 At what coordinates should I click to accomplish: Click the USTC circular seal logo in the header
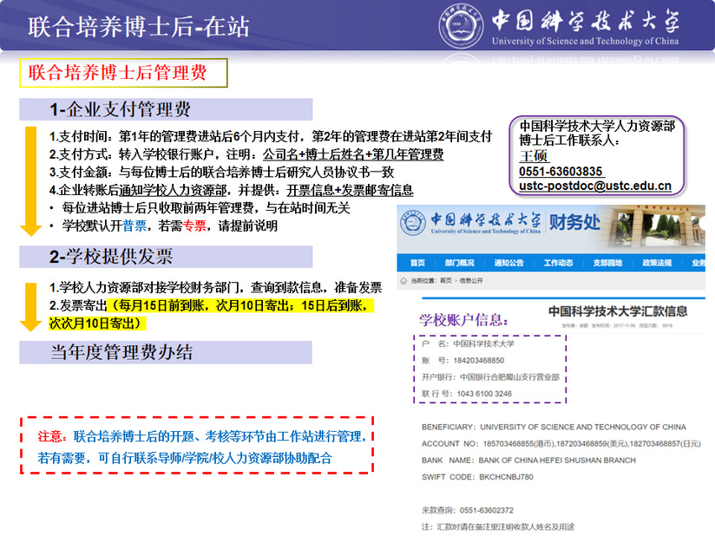pyautogui.click(x=461, y=27)
